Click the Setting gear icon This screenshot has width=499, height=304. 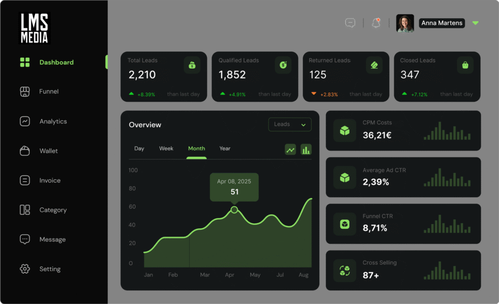pyautogui.click(x=25, y=269)
